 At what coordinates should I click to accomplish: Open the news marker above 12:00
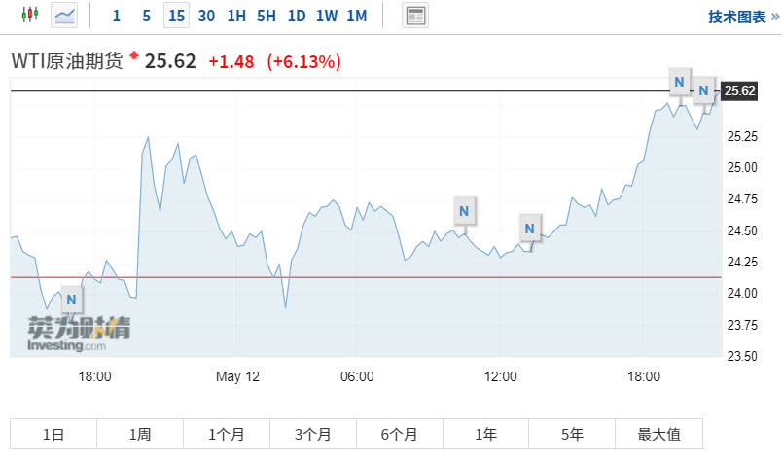530,228
